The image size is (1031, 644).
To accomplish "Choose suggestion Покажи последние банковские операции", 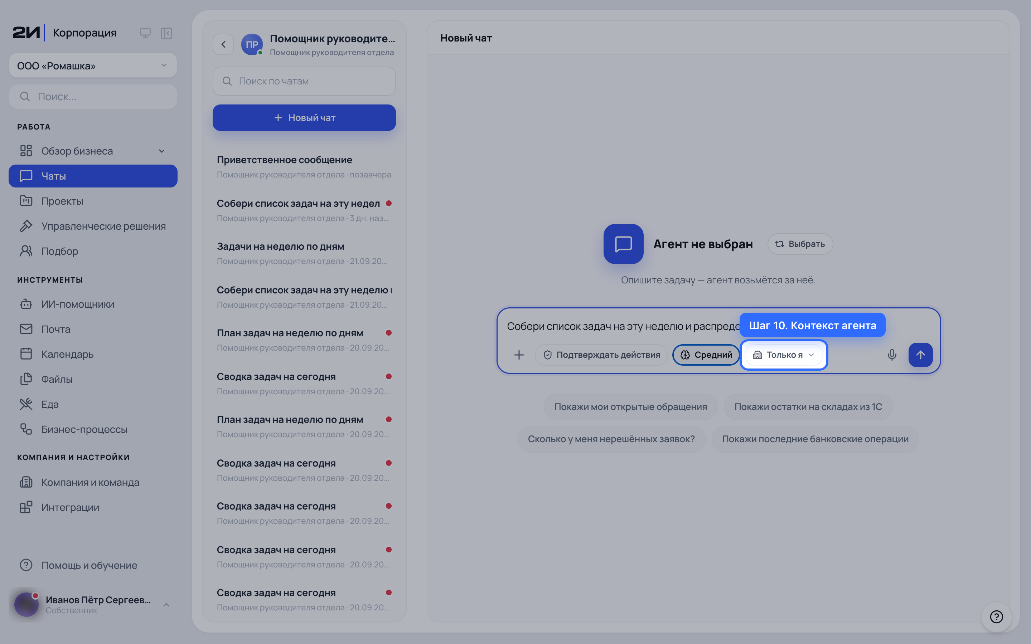I will coord(815,439).
